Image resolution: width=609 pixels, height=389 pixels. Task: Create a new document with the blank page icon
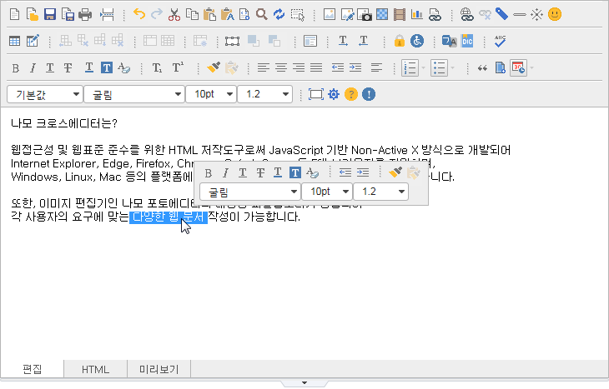pos(15,15)
